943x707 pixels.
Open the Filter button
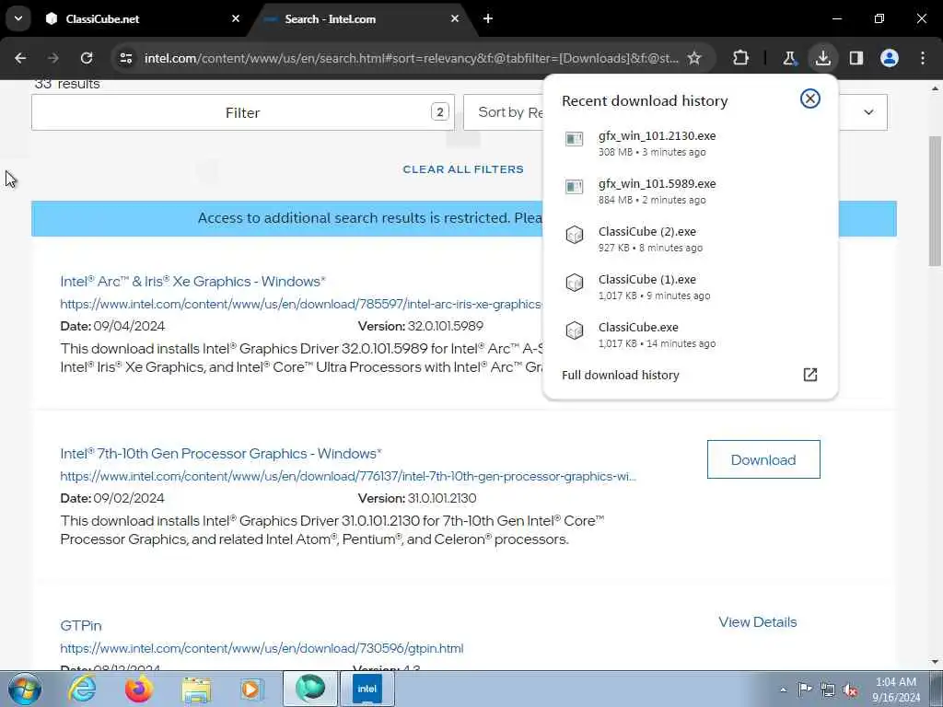pos(243,112)
